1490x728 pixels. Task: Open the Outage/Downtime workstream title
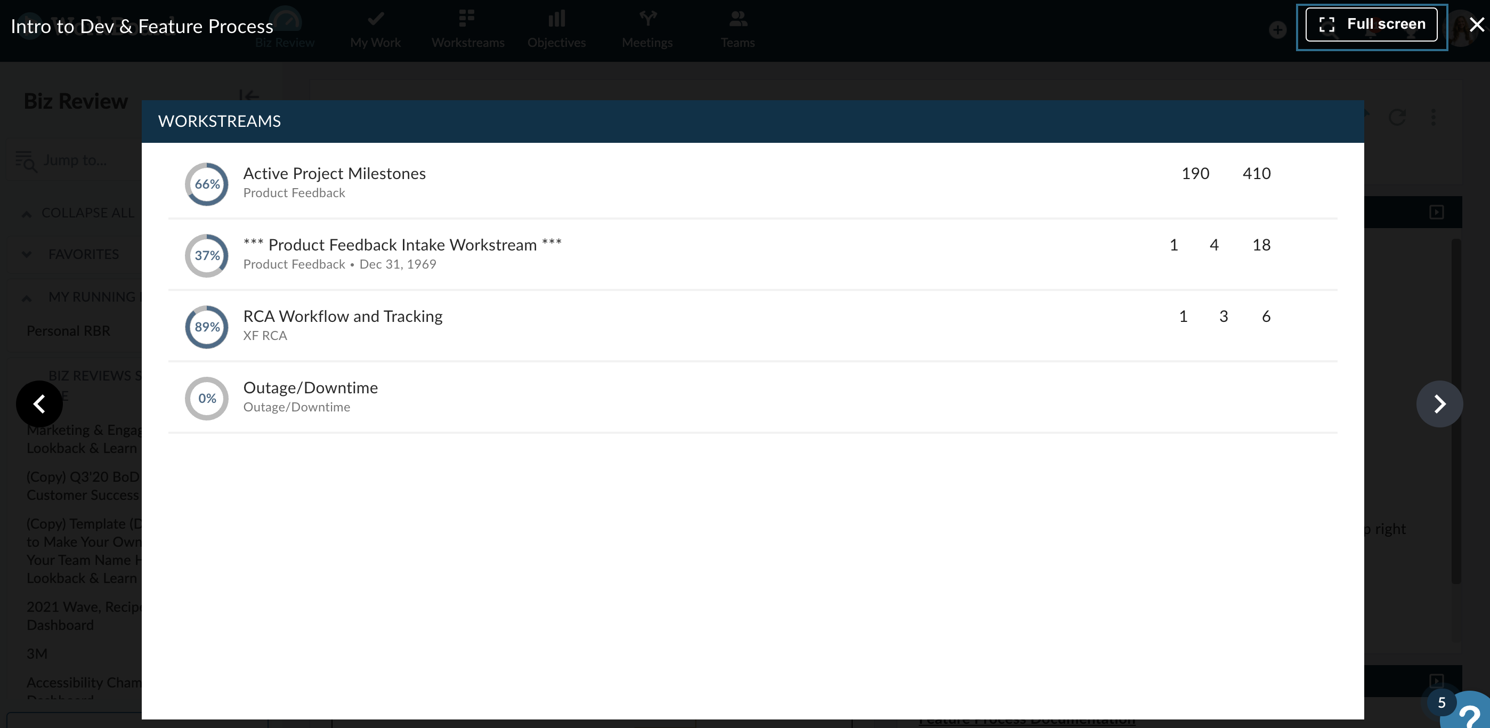[310, 387]
